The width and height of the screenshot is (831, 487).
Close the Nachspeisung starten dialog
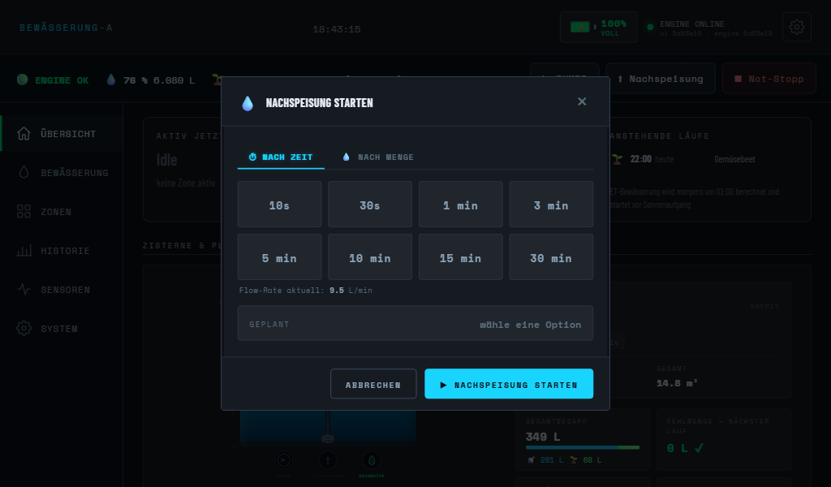pos(582,101)
